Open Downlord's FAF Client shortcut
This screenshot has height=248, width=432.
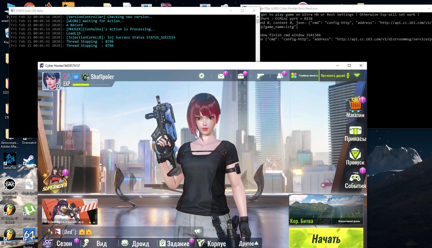point(10,188)
